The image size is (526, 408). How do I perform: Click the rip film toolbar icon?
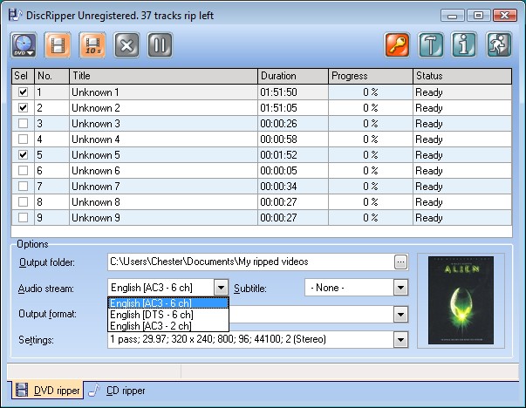[58, 44]
